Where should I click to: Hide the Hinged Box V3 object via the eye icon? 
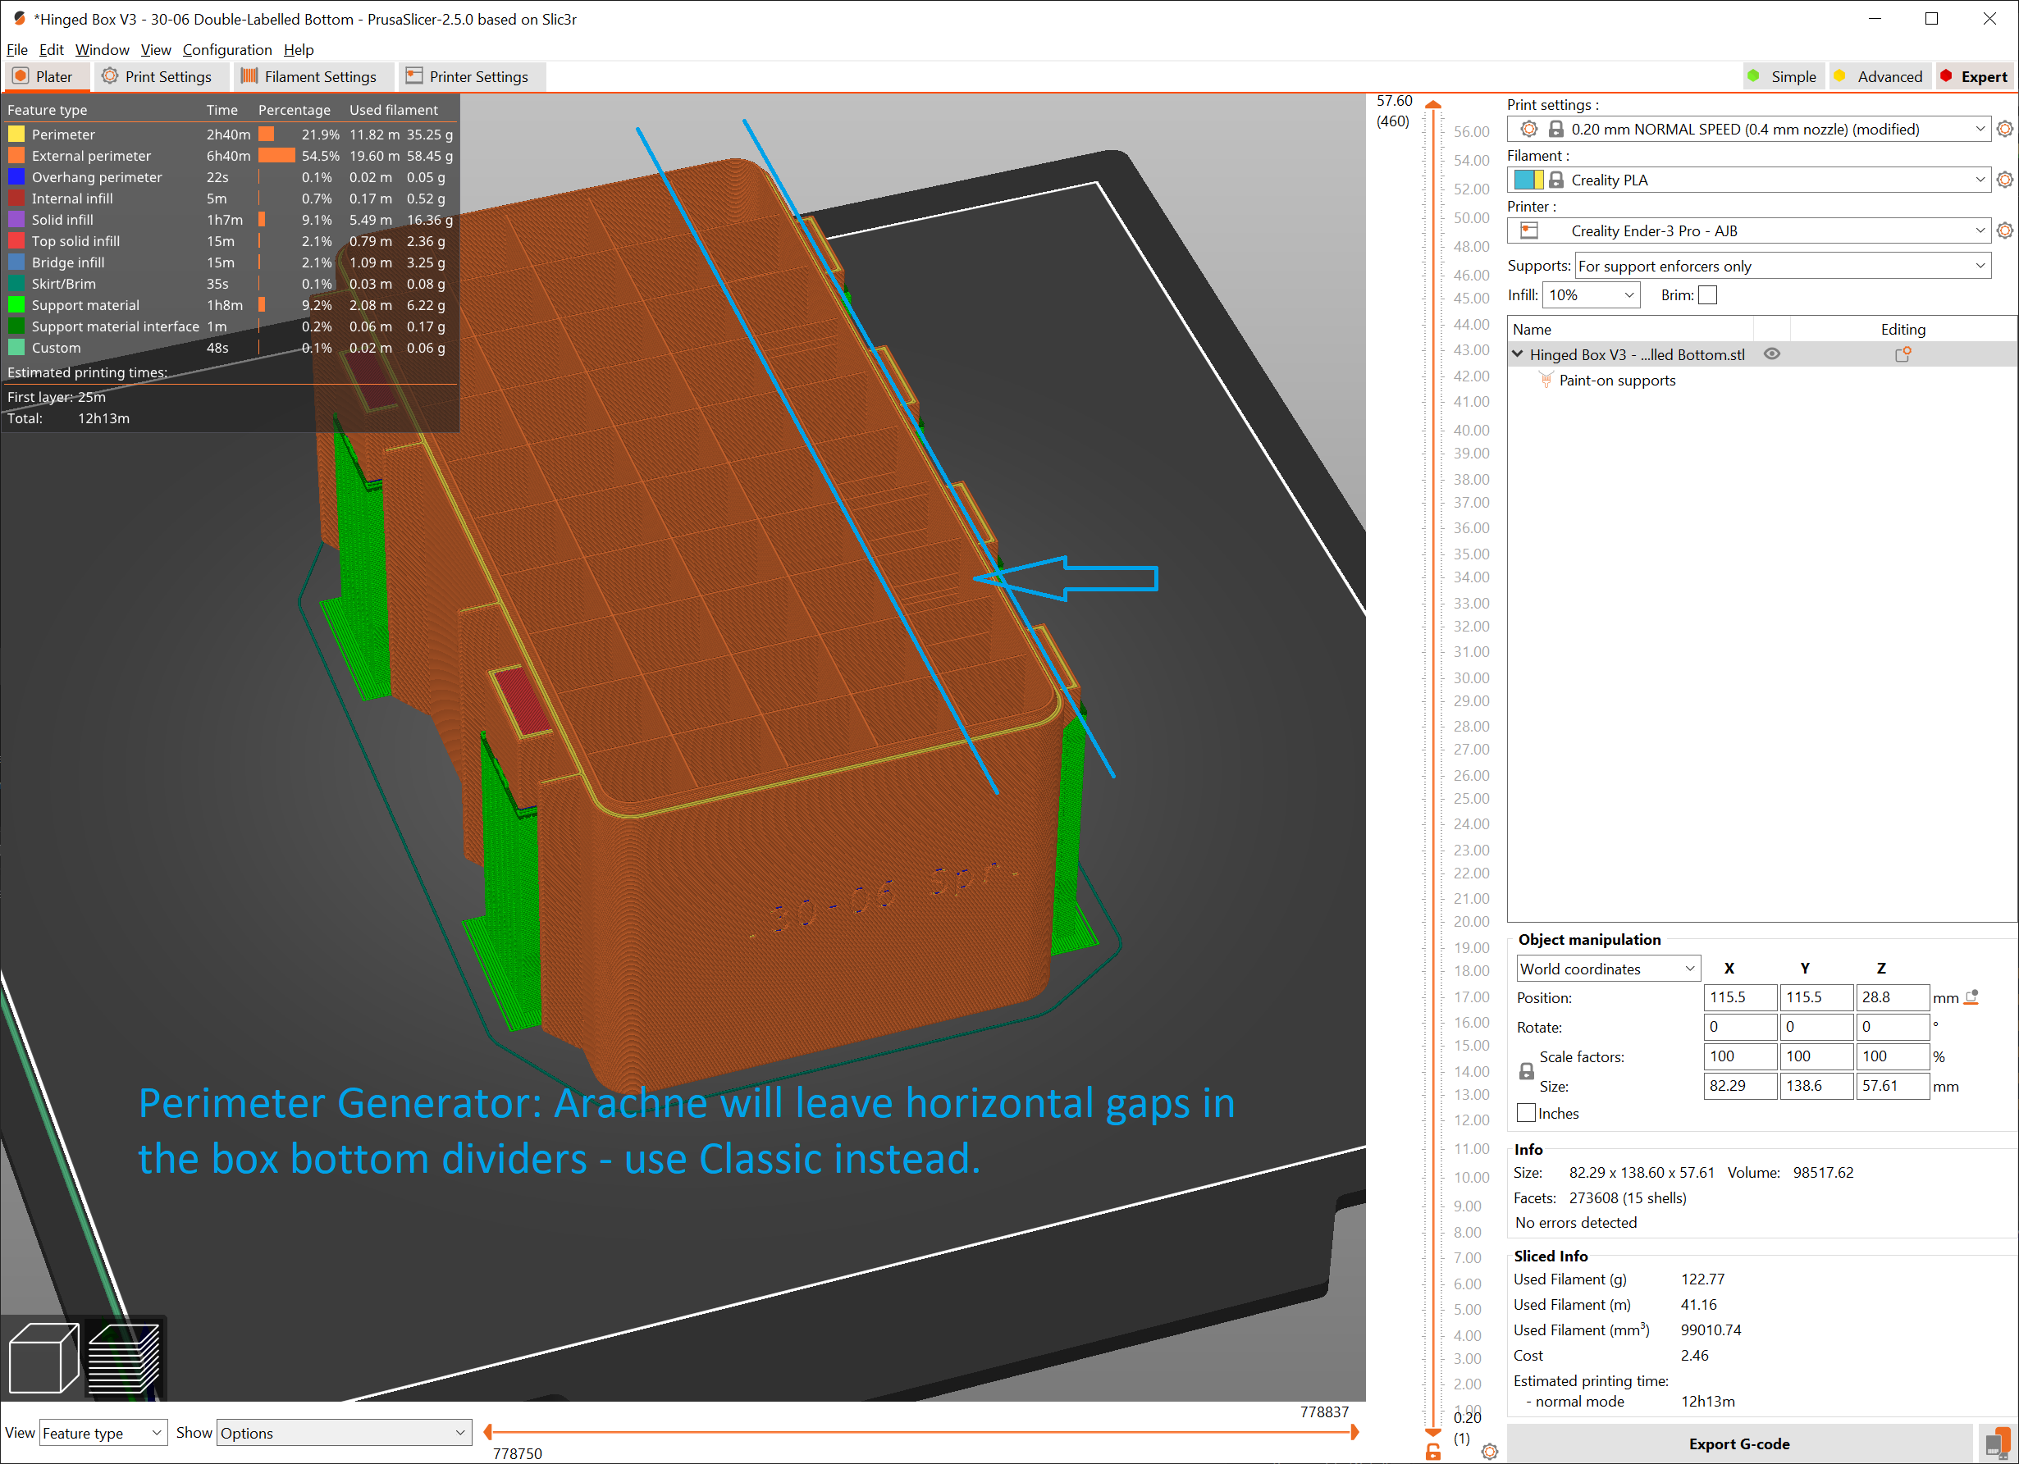(x=1772, y=354)
